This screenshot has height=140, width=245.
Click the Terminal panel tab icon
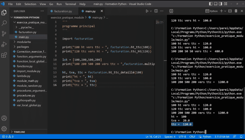(171, 11)
